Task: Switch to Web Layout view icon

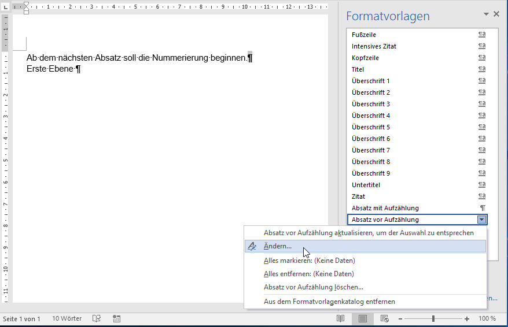Action: (x=384, y=318)
